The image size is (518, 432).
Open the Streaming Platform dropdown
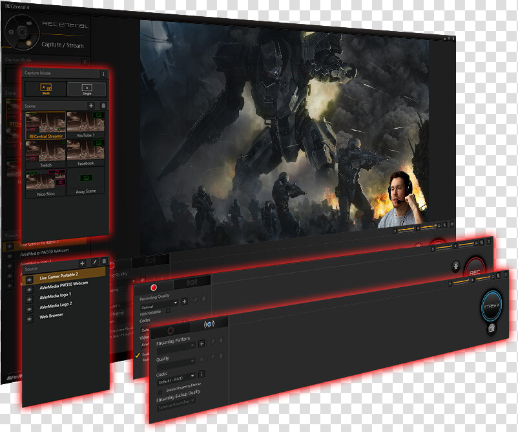176,348
